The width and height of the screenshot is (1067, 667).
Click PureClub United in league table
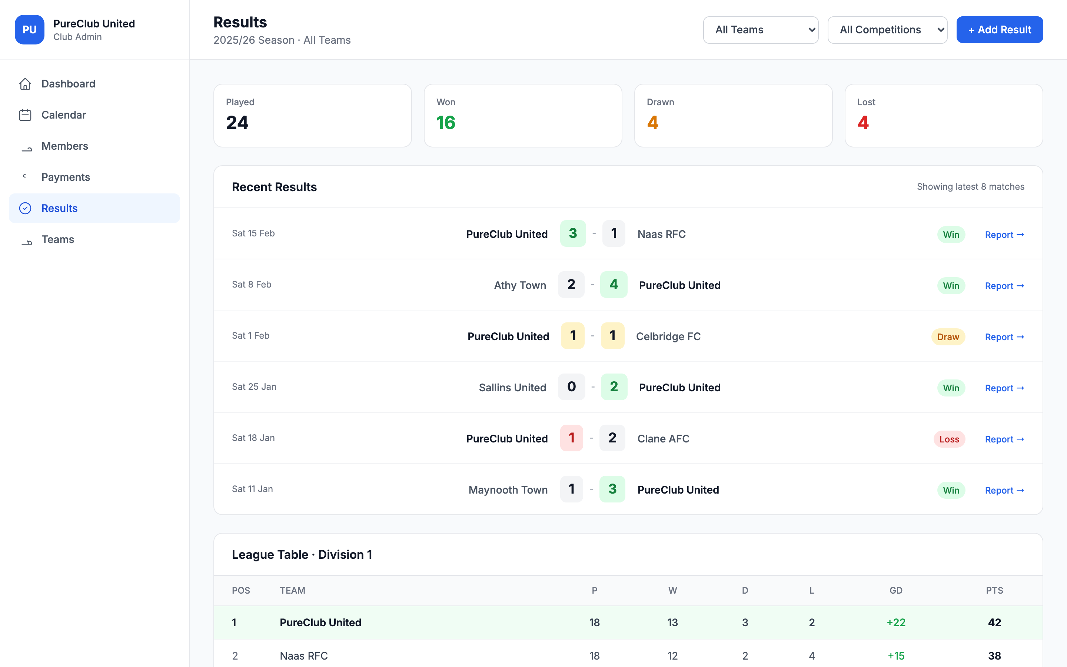click(x=320, y=623)
